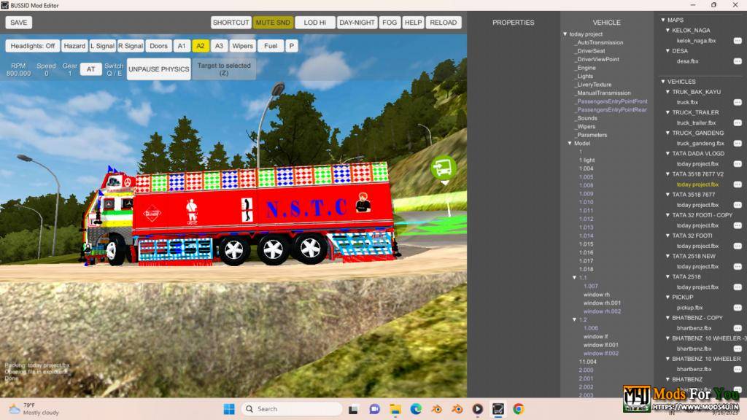Select highlighted animation A2
The height and width of the screenshot is (420, 747).
click(200, 46)
